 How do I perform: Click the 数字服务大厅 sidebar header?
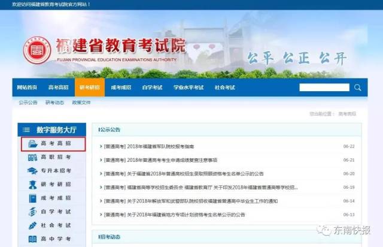(52, 129)
